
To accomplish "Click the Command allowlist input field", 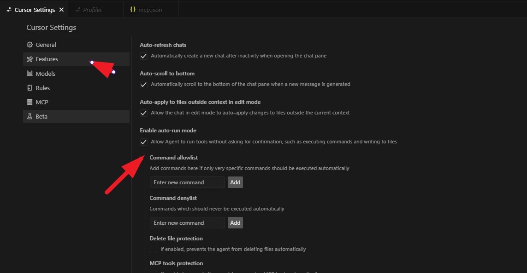I will tap(187, 182).
